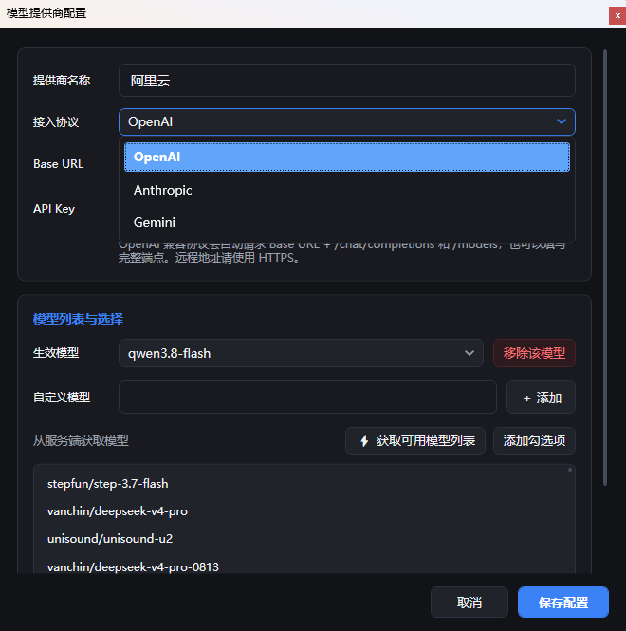Click the dialog's vertical scrollbar
Viewport: 626px width, 631px height.
point(605,268)
